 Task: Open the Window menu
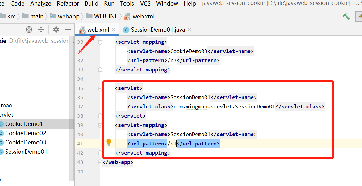click(167, 4)
